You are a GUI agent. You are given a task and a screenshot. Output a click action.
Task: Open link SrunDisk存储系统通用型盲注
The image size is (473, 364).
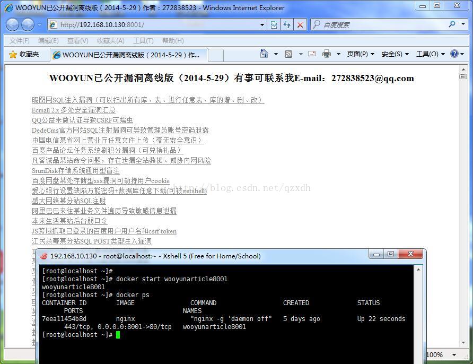pos(76,170)
